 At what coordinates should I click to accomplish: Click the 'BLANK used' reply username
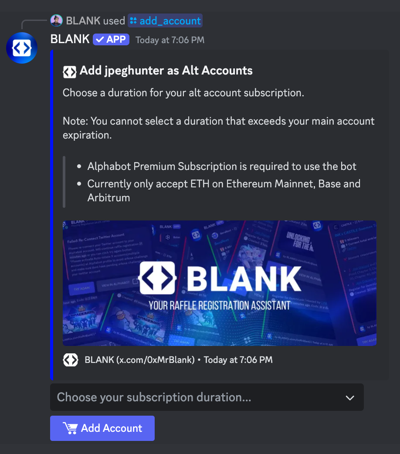83,21
